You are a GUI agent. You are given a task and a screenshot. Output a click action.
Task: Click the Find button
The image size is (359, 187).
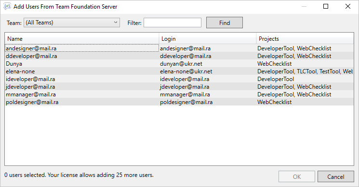(x=225, y=23)
